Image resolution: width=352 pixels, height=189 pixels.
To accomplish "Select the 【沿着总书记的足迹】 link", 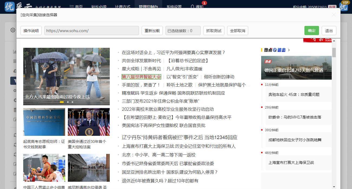I will 188,60.
